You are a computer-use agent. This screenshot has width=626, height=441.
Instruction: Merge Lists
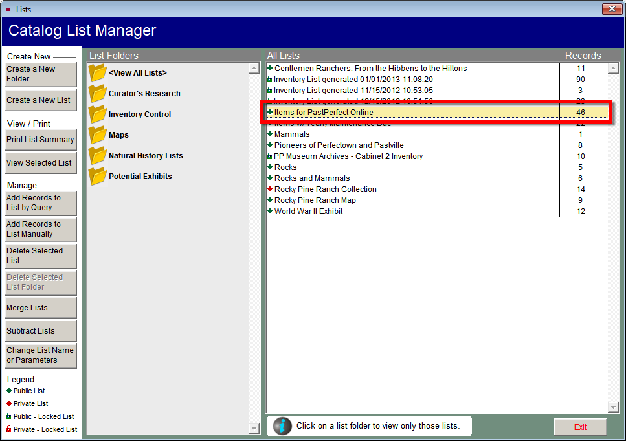40,308
